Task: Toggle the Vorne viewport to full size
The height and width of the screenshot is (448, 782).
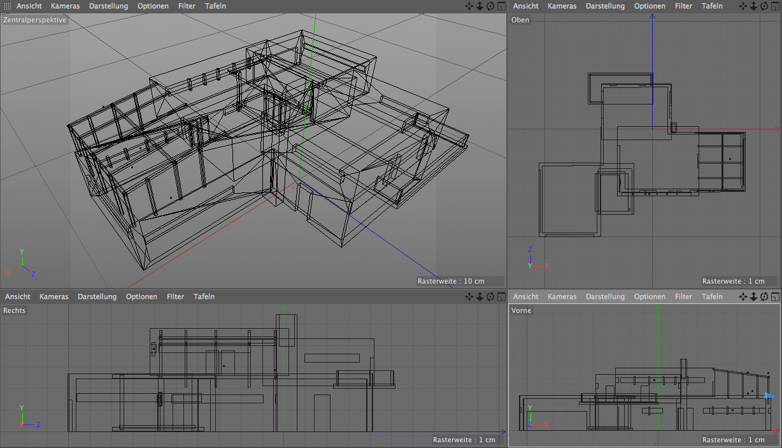Action: (x=774, y=297)
